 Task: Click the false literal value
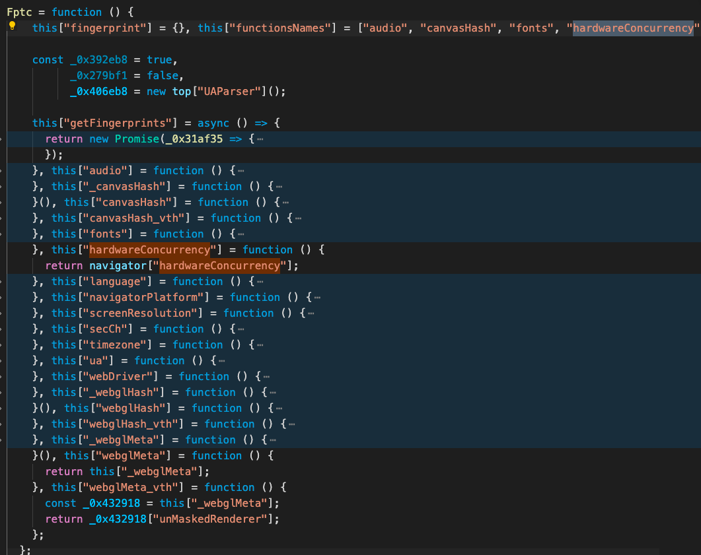coord(163,75)
